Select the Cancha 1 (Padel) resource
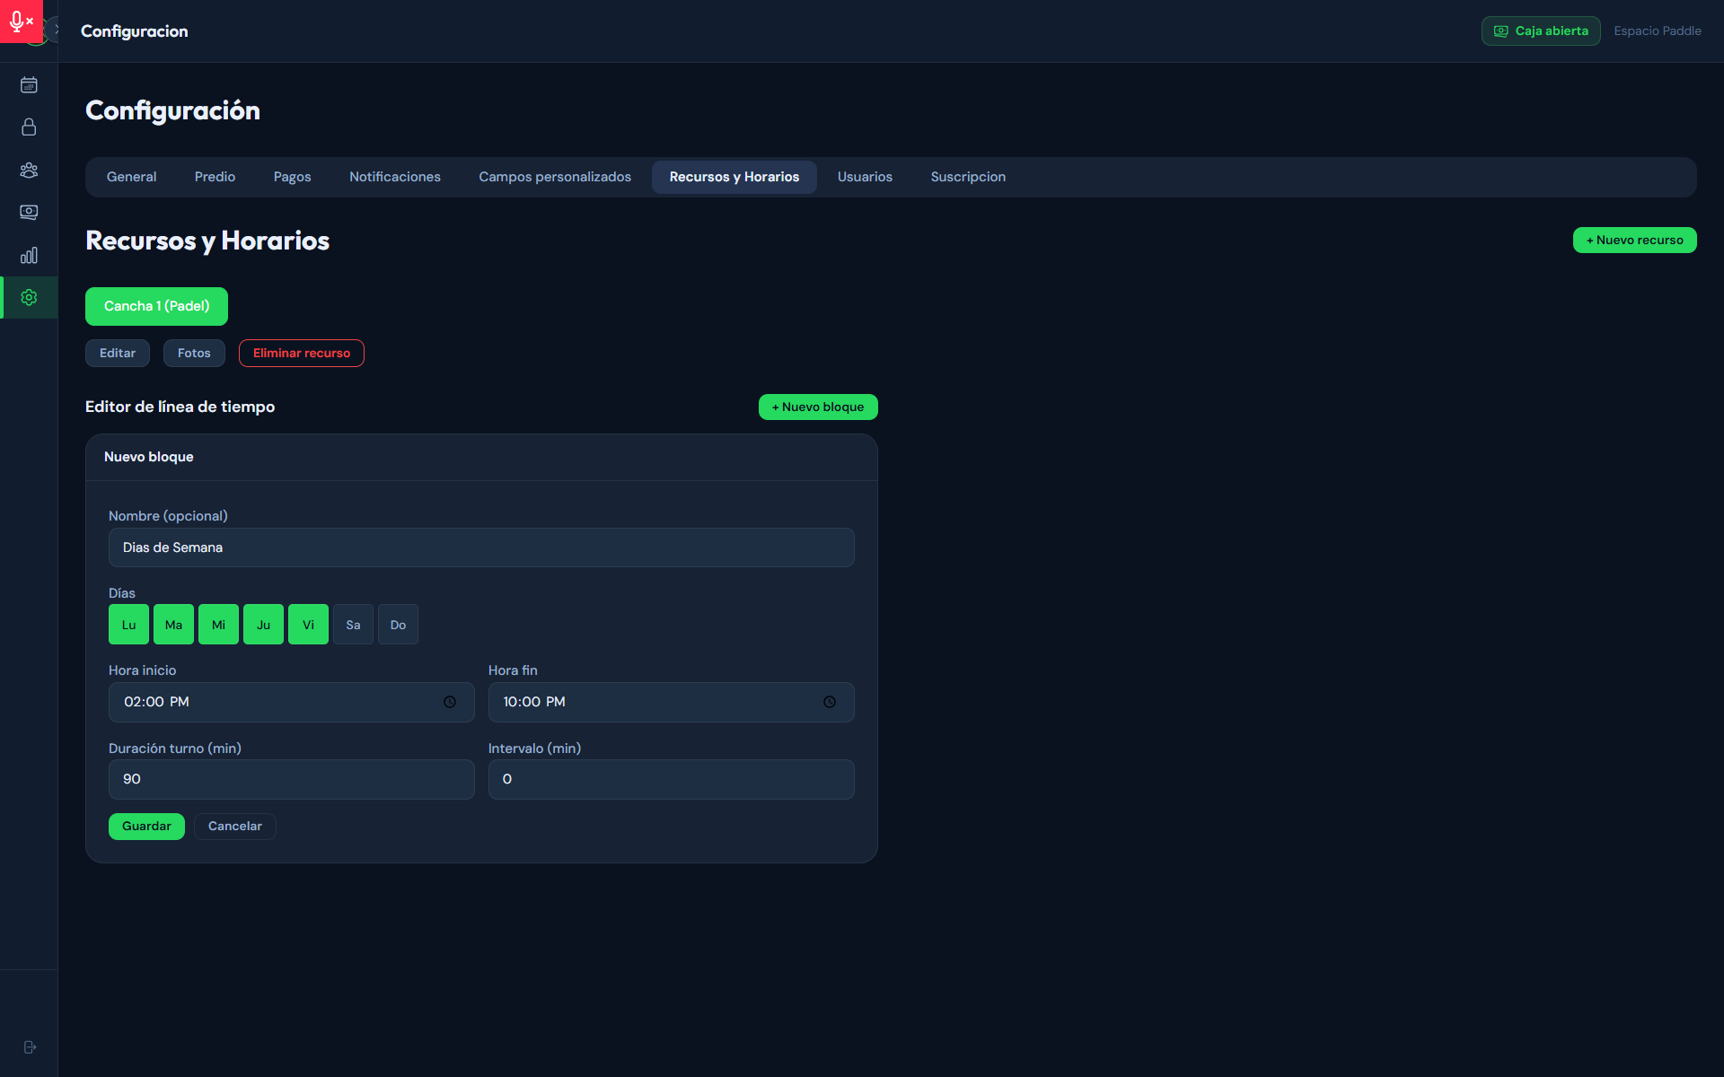 [156, 306]
